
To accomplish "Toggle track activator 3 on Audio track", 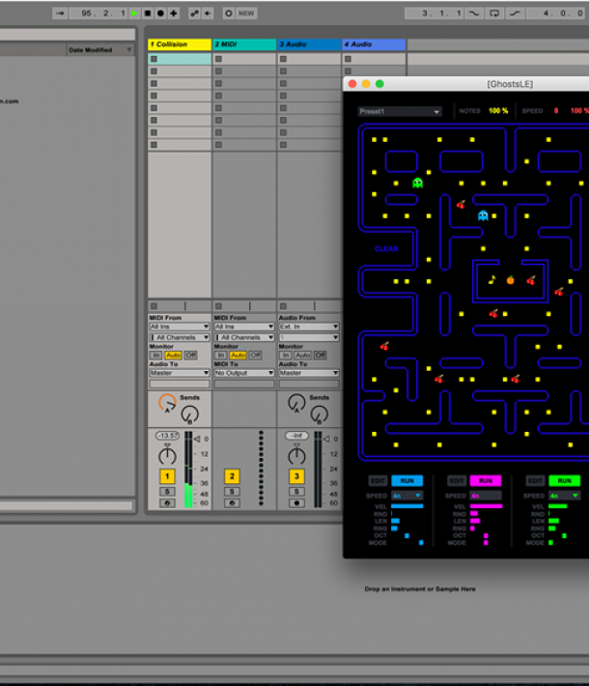I will [296, 476].
